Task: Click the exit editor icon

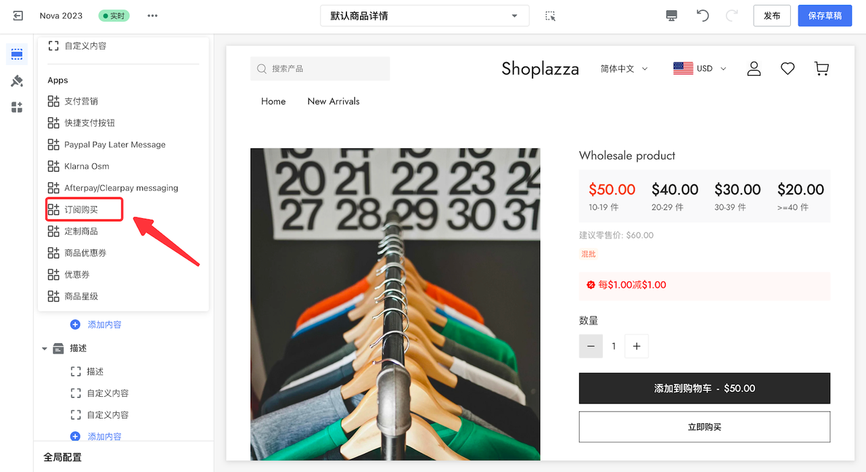Action: point(18,16)
